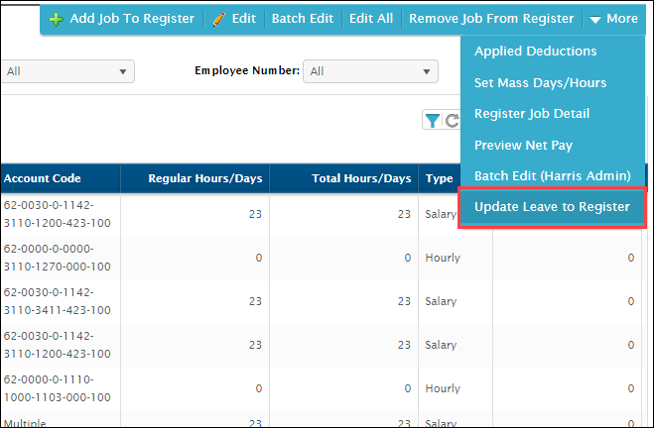Open the left All dropdown

pos(67,71)
